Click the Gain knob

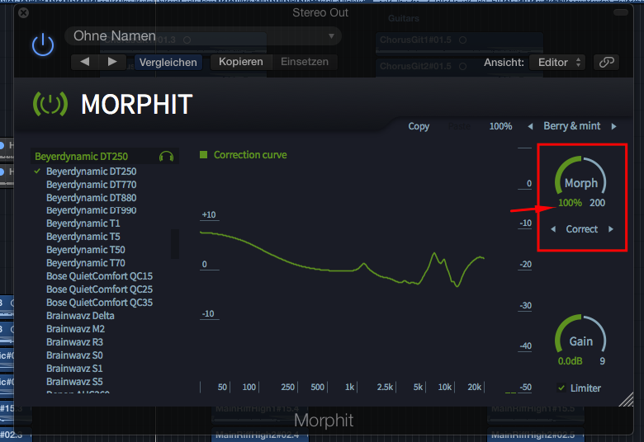tap(580, 335)
